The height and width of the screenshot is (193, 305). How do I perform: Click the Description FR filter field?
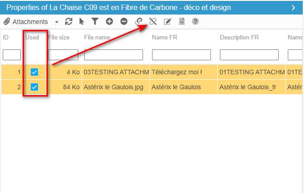(x=249, y=55)
